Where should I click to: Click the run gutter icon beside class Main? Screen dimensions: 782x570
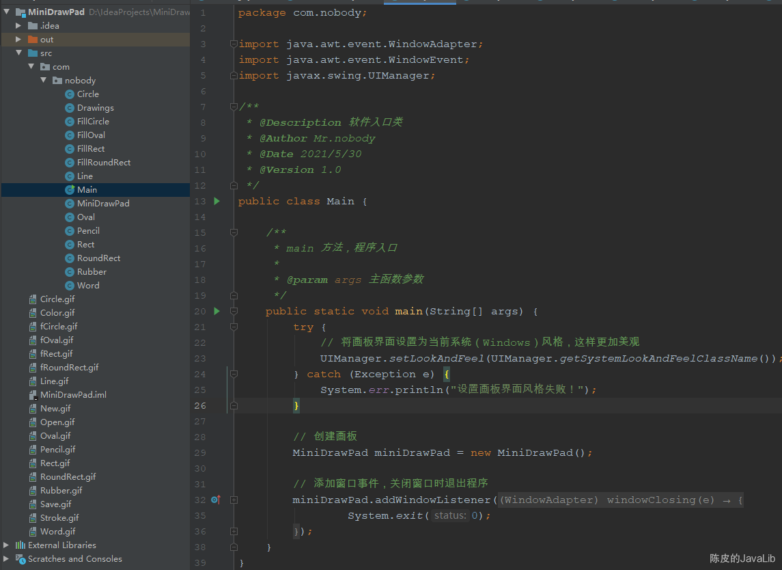pyautogui.click(x=217, y=201)
